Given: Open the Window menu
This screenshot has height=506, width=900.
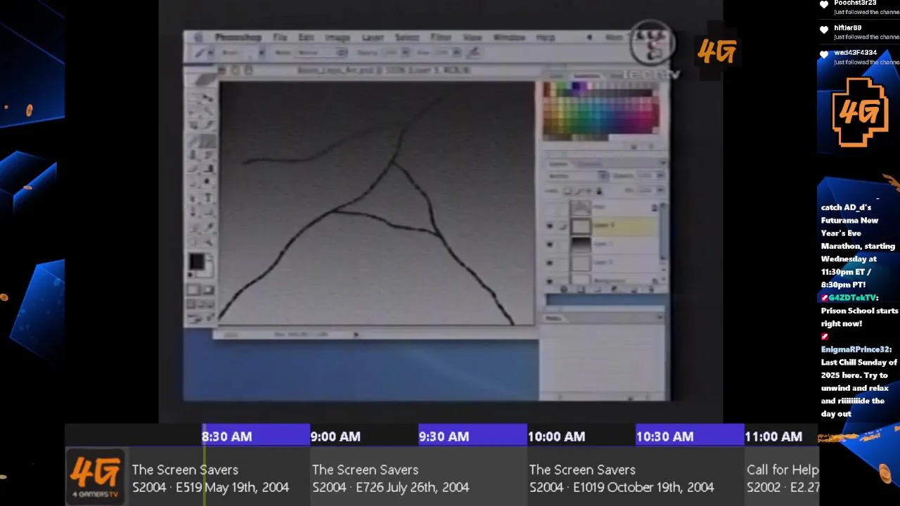Looking at the screenshot, I should 509,37.
